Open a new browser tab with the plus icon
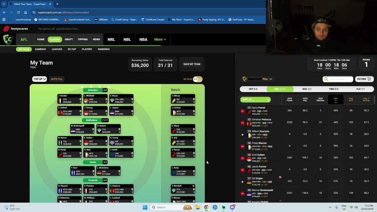This screenshot has width=377, height=212. pos(57,4)
